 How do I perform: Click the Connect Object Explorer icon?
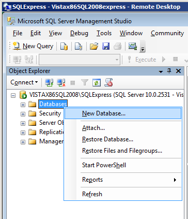(49, 82)
